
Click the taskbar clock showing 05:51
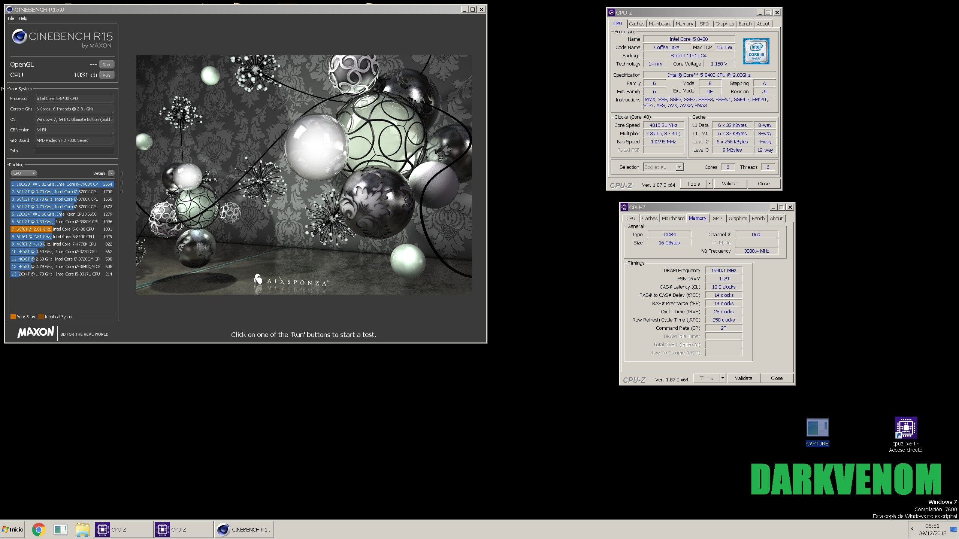(932, 529)
